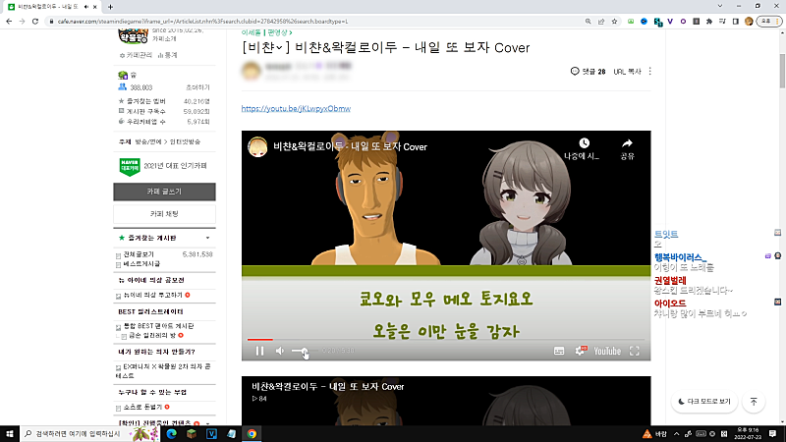The image size is (786, 442).
Task: Switch to dark mode with 다크 모드로 보기
Action: pyautogui.click(x=704, y=402)
